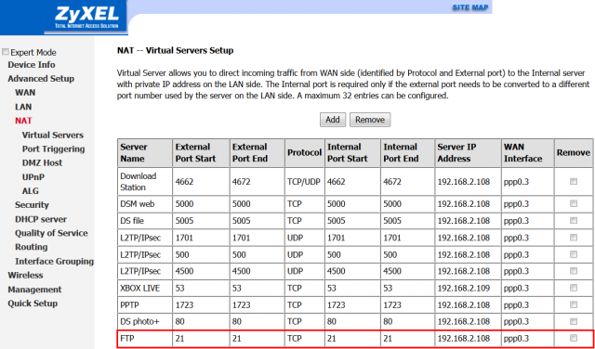Open Wireless menu
This screenshot has width=595, height=349.
[25, 275]
